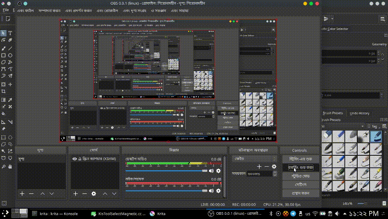Open dropdown arrow beside Krita's toolbar play icon
Viewport: 388px width, 219px height.
(332, 18)
